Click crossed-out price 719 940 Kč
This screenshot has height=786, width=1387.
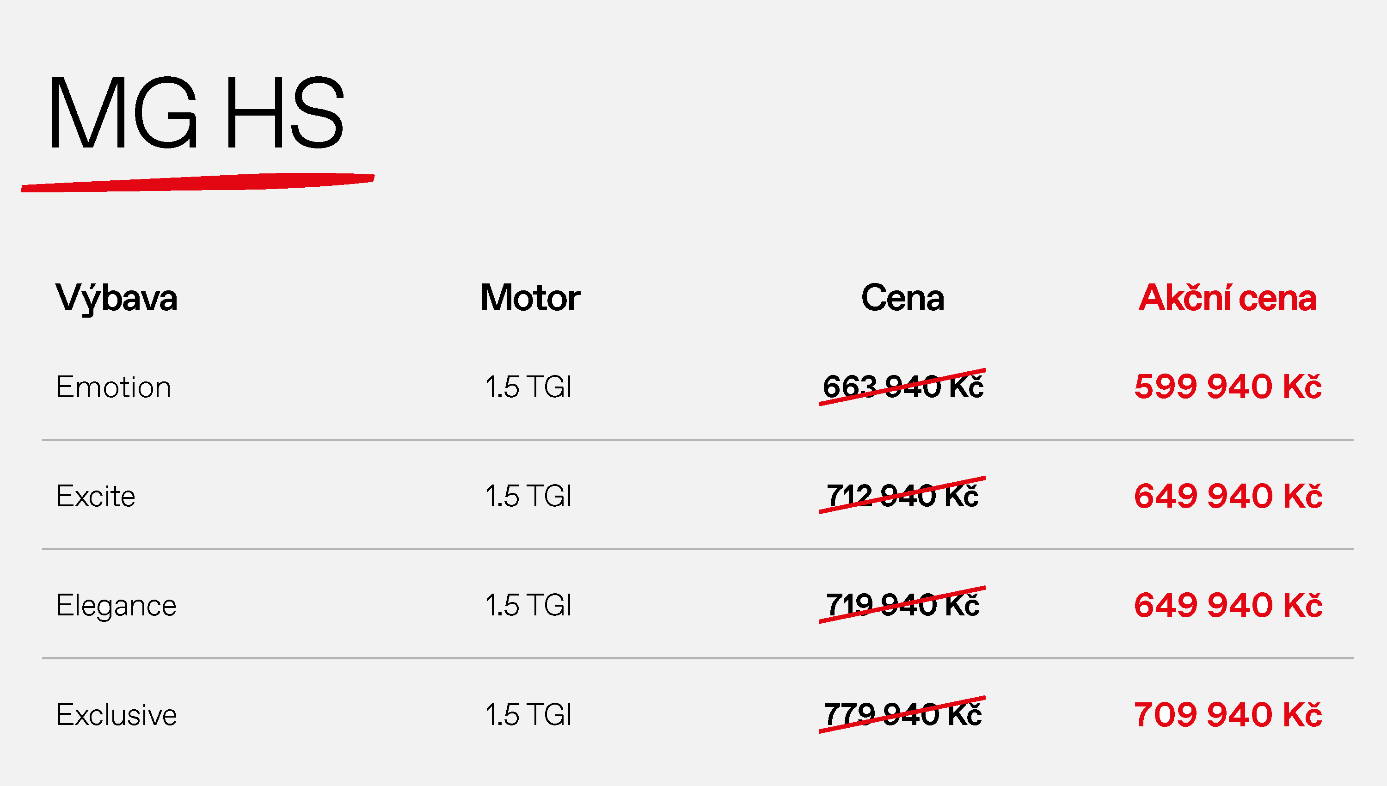pyautogui.click(x=902, y=605)
